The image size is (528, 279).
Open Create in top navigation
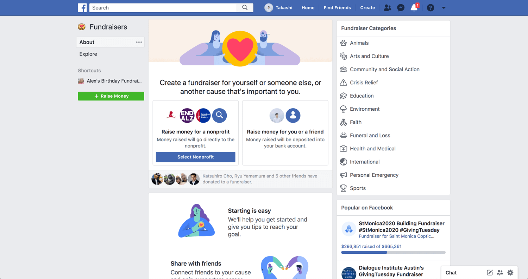pos(367,8)
